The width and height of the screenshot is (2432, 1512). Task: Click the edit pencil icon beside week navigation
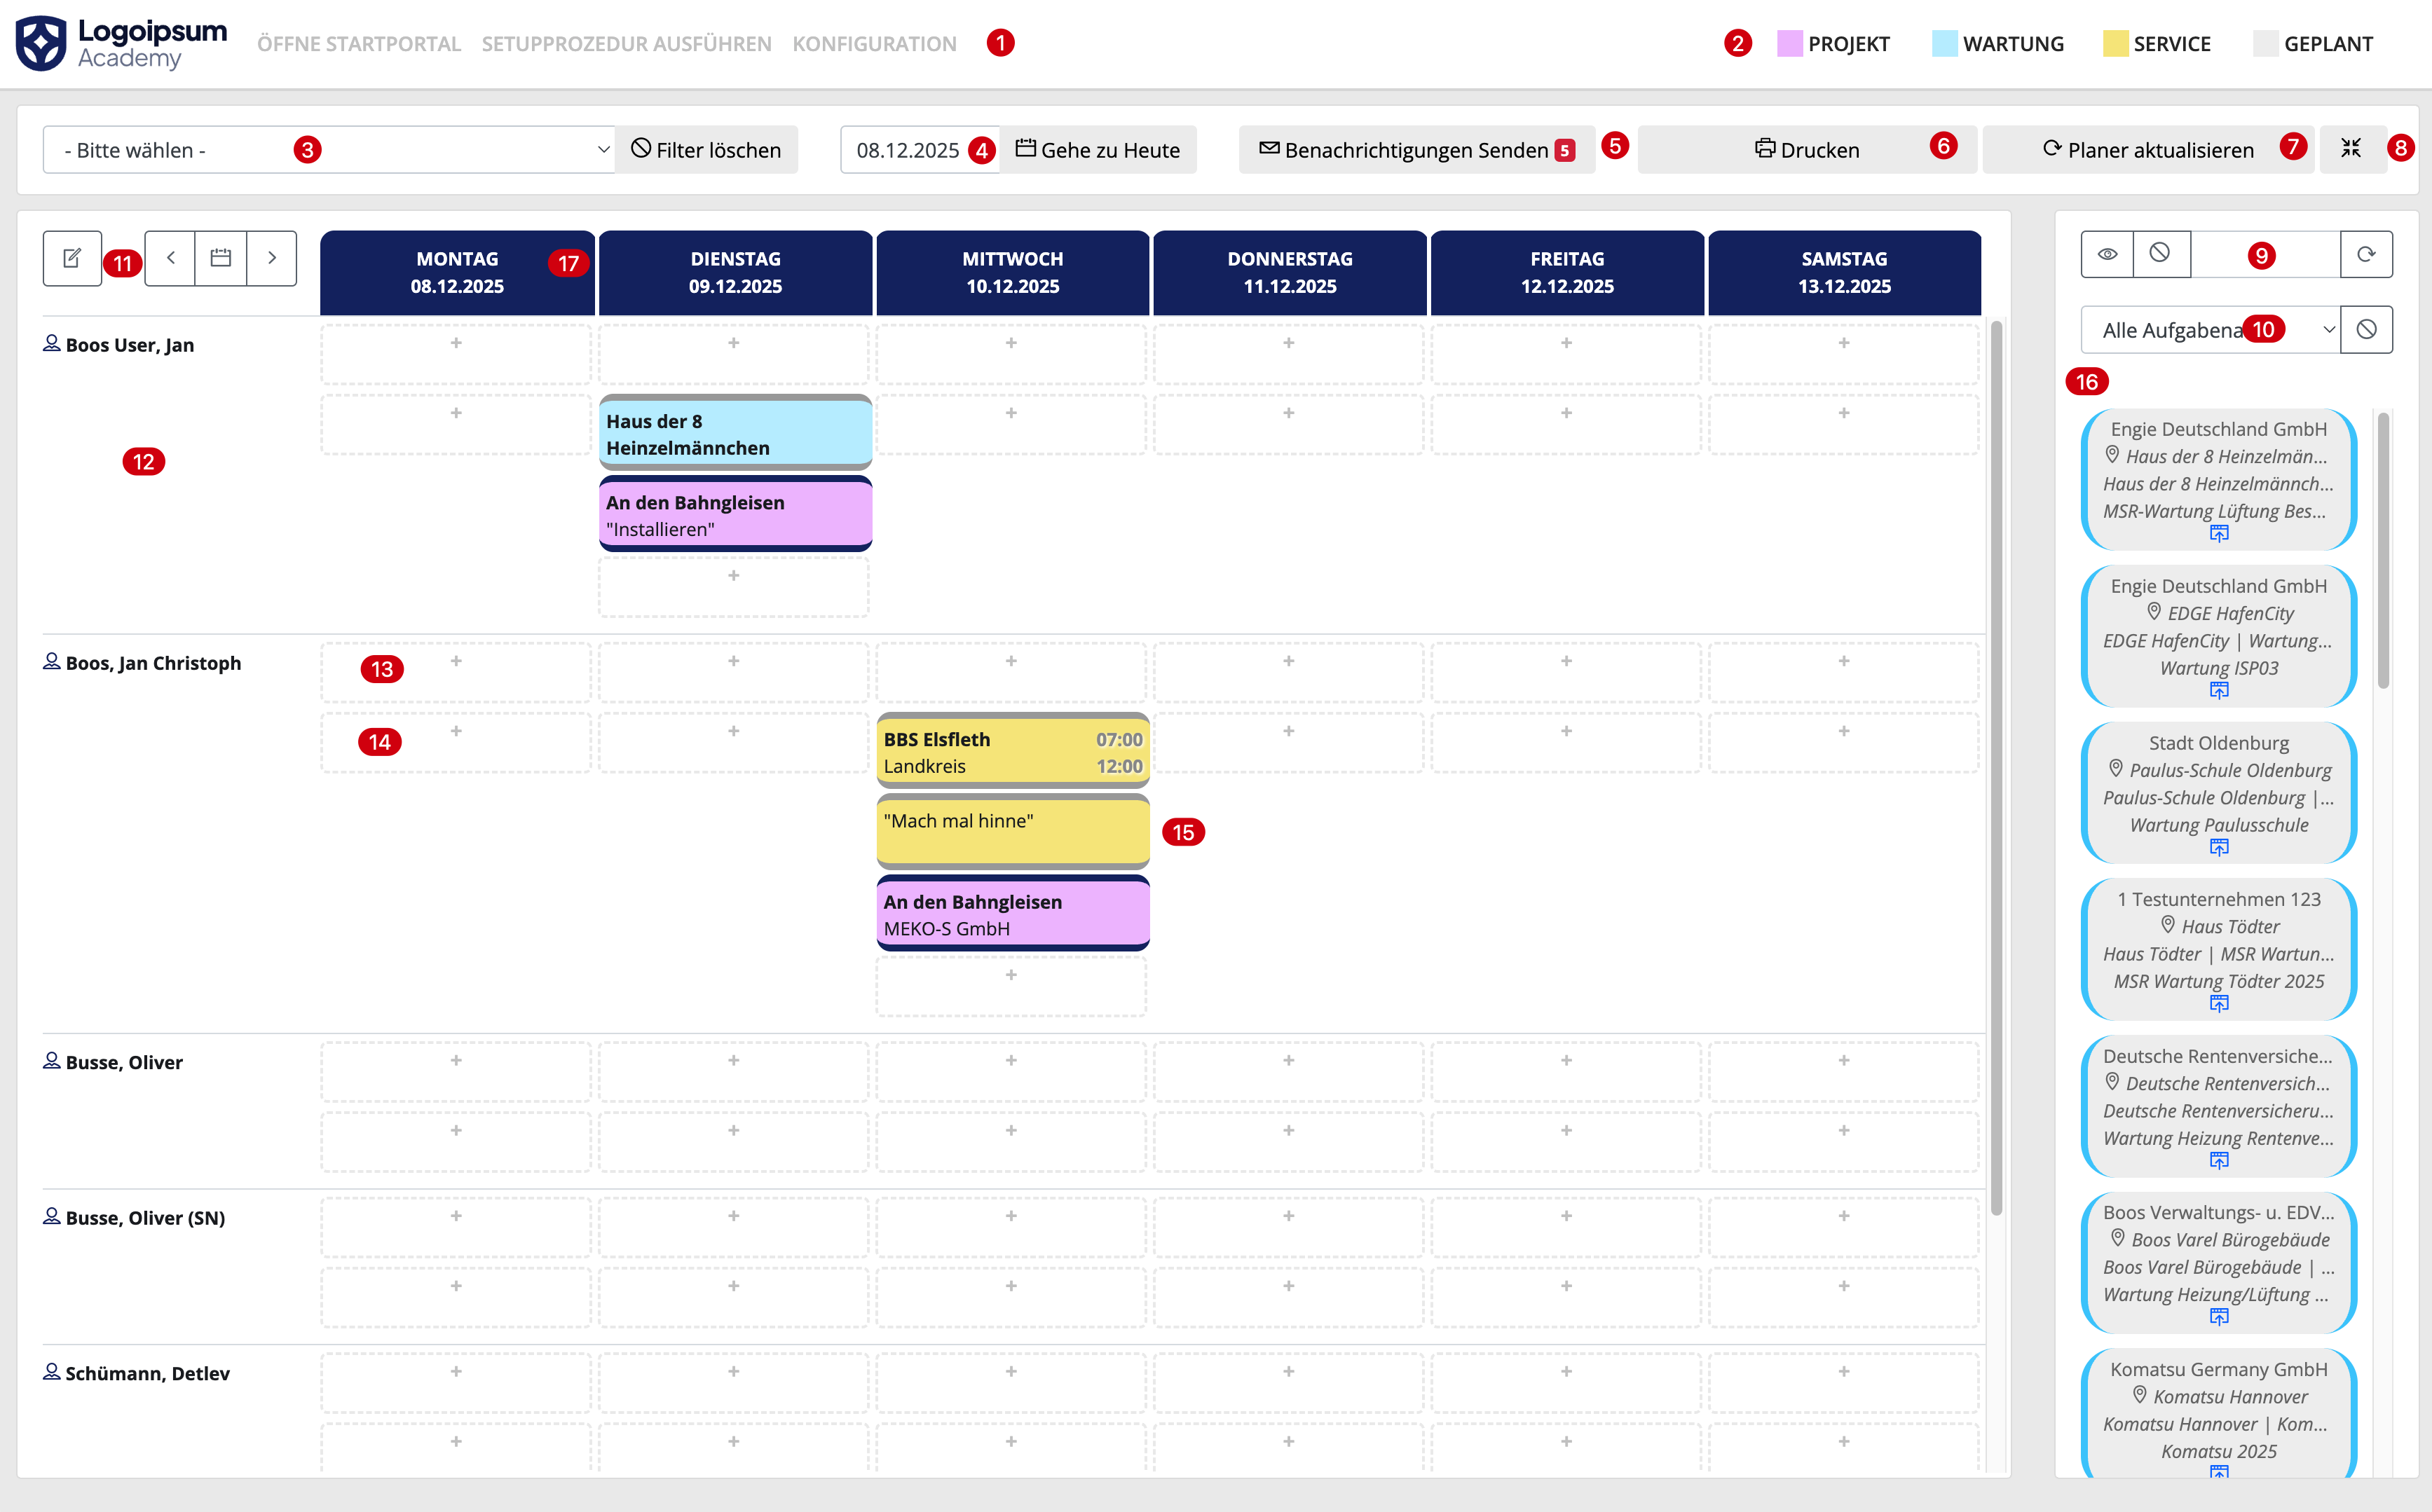click(x=72, y=258)
